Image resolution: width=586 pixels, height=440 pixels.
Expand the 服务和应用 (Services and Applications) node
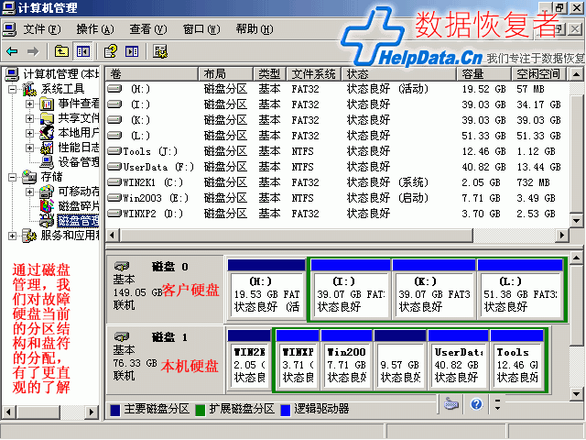click(x=13, y=236)
